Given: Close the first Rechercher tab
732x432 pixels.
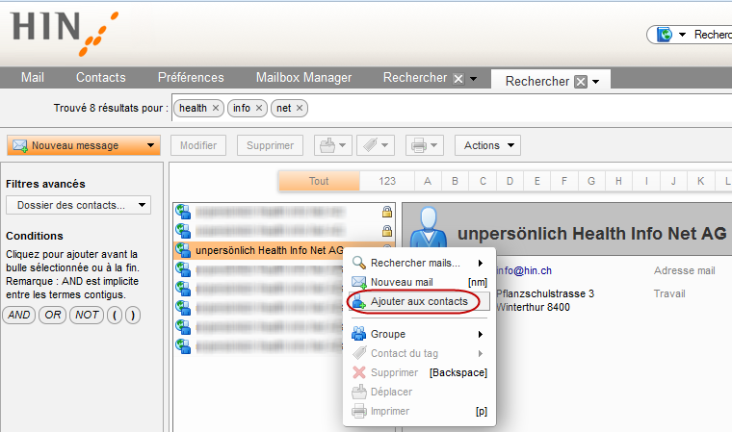Looking at the screenshot, I should (x=458, y=79).
